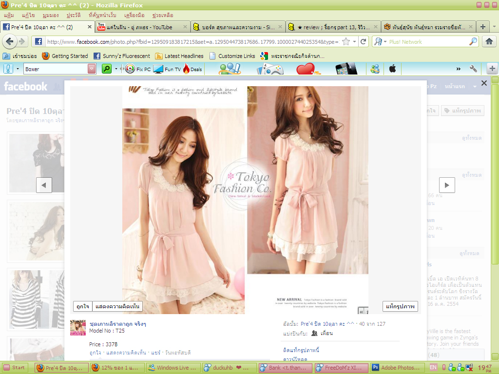Open the แก้ไข menu
The height and width of the screenshot is (374, 499).
pyautogui.click(x=28, y=15)
